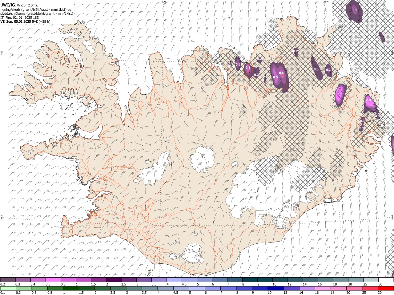The width and height of the screenshot is (394, 295).
Task: Click the lower legend swatch starting at 0.3
Action: point(24,288)
